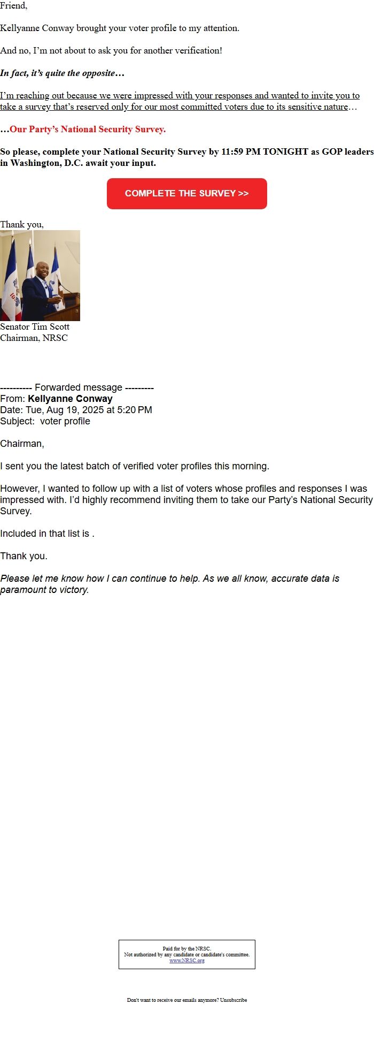Click "Senator Tim Scott" signature name

tap(35, 326)
